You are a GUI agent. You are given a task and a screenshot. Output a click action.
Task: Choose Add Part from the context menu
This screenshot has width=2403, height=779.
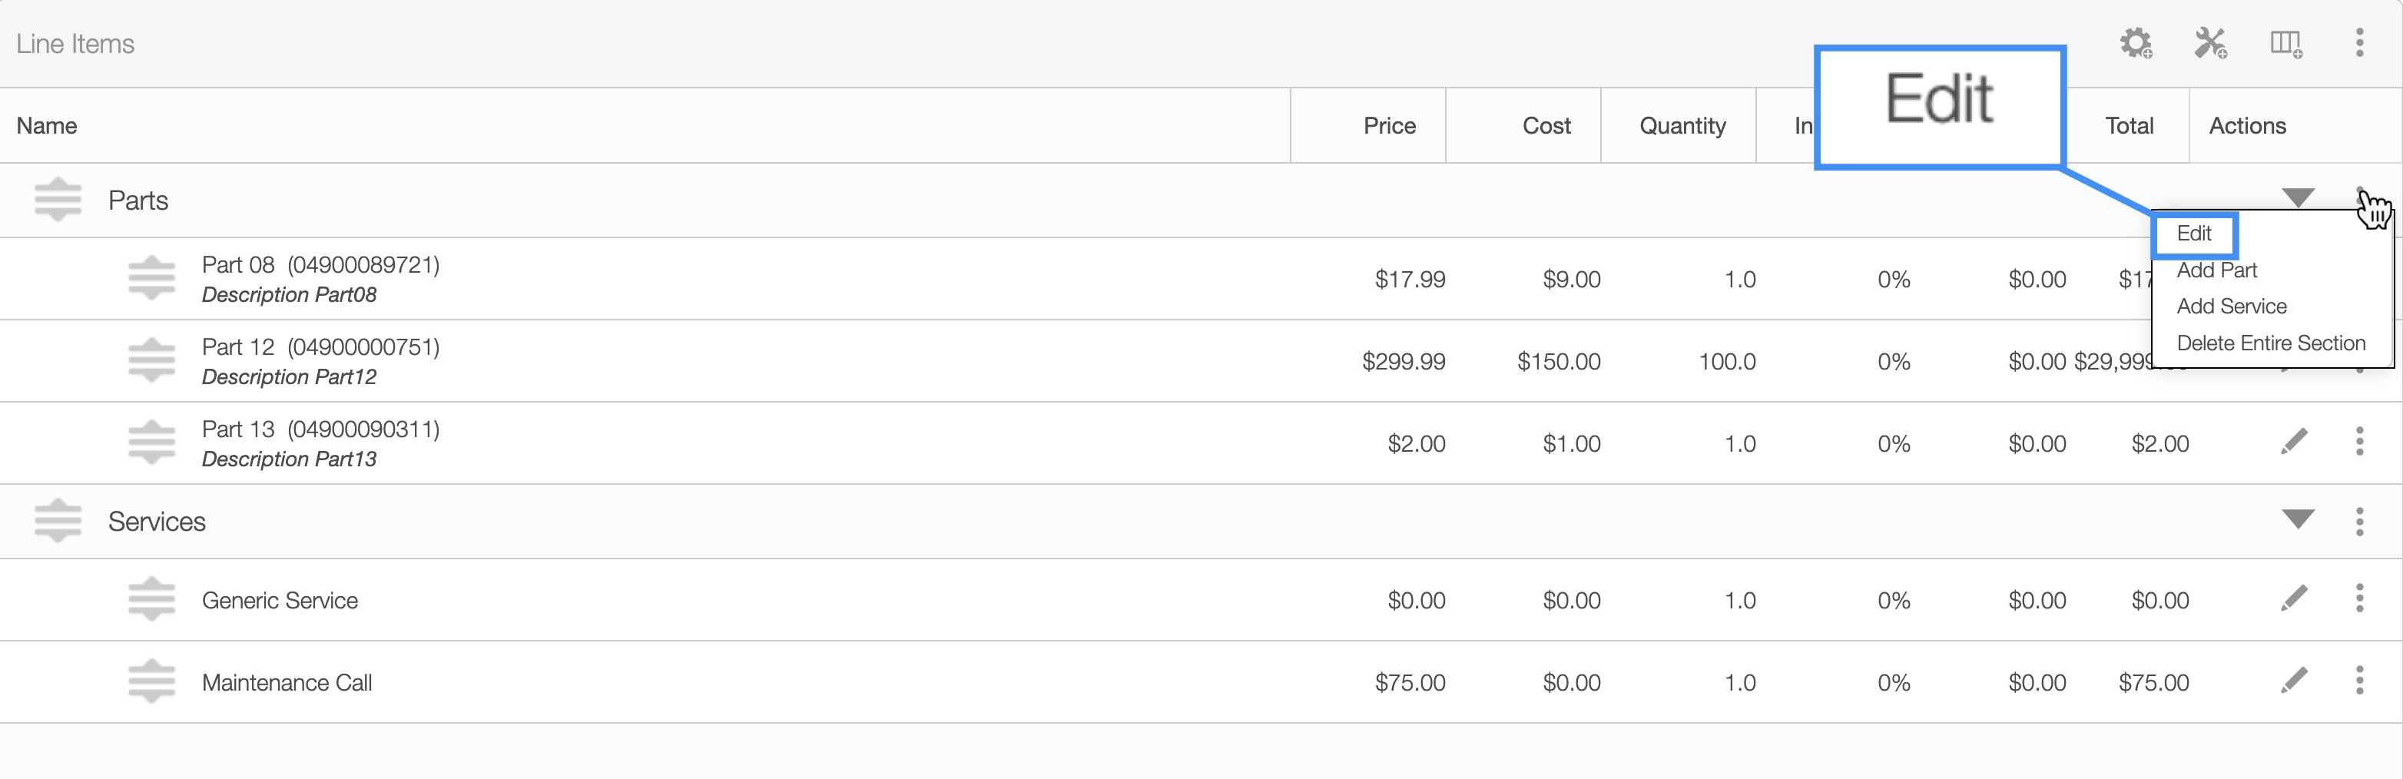tap(2216, 270)
